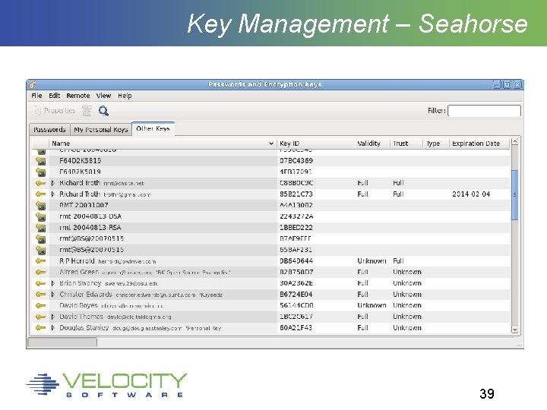Click certificate icon for key 4FB37091
The image size is (547, 410).
point(41,172)
